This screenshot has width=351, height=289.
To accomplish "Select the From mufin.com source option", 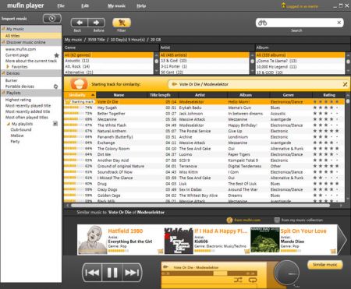I will (243, 220).
